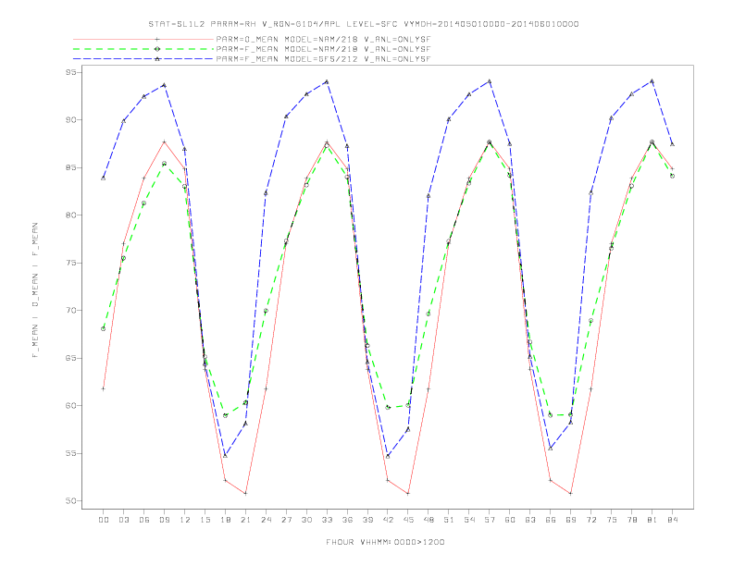733x566 pixels.
Task: Click the x-axis label FHOUR VHHMM:0000>1200
Action: pos(385,542)
